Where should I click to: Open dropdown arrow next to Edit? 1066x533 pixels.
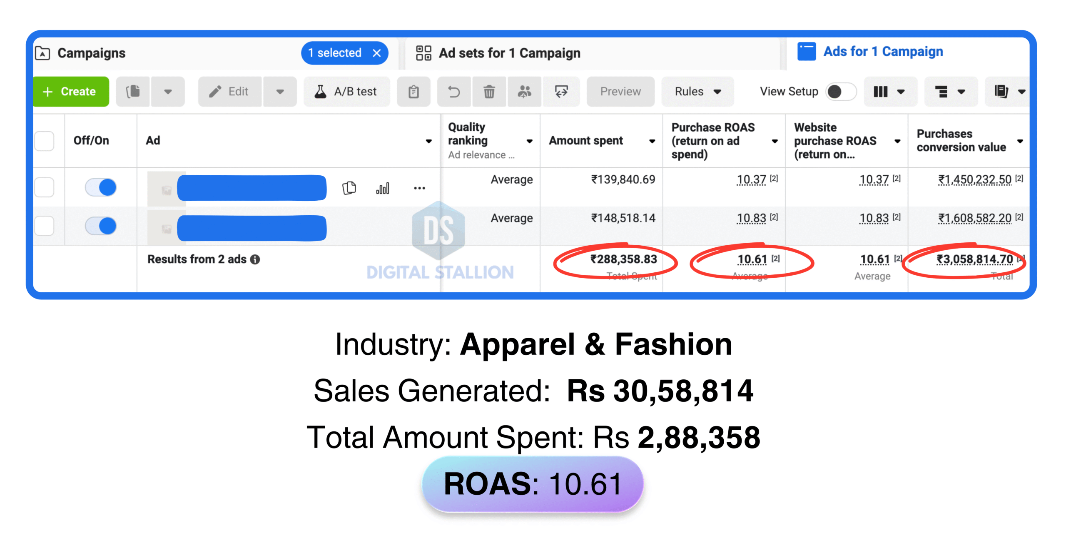coord(280,92)
